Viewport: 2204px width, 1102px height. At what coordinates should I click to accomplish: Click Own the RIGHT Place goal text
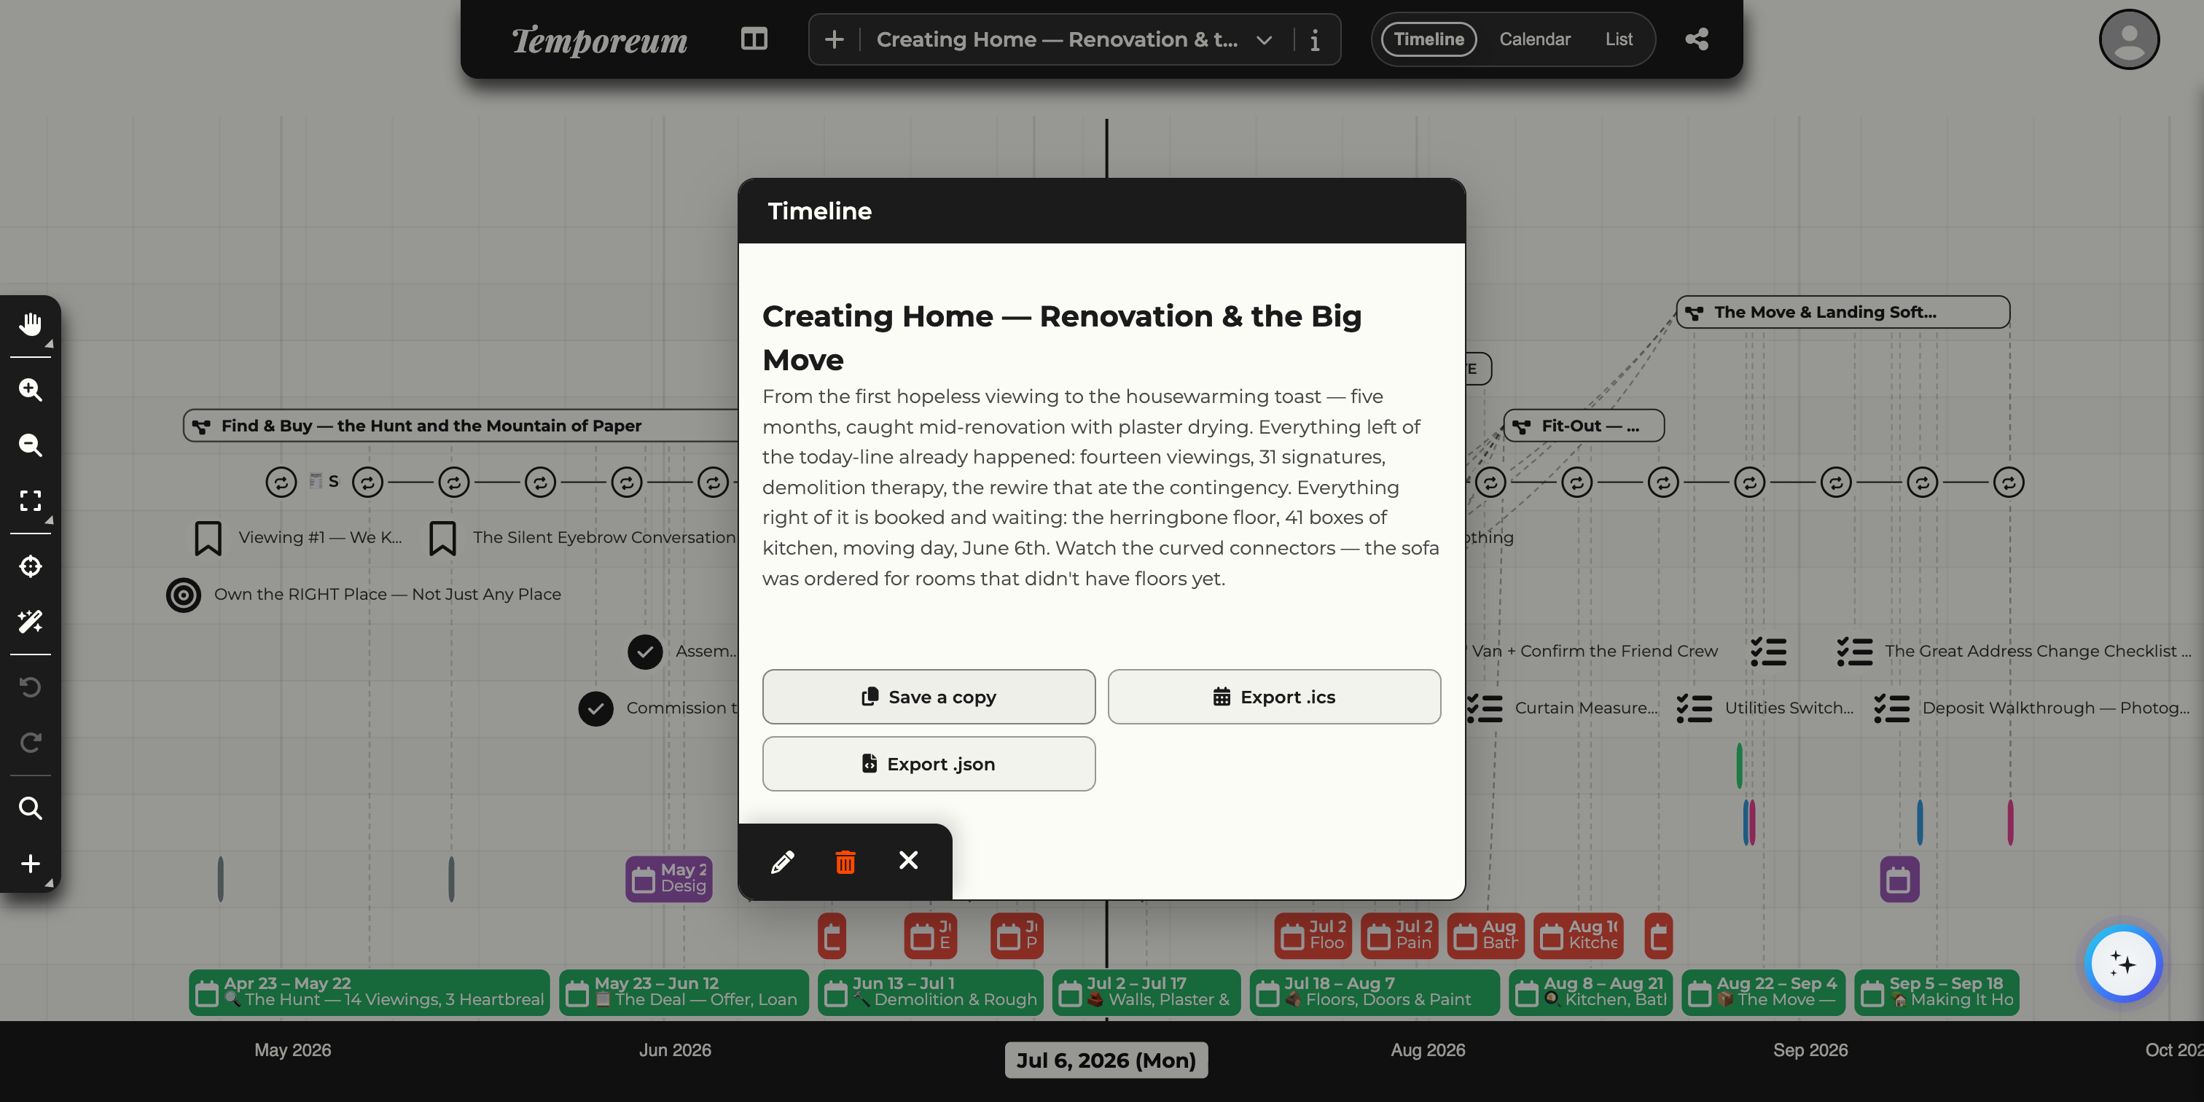(388, 595)
